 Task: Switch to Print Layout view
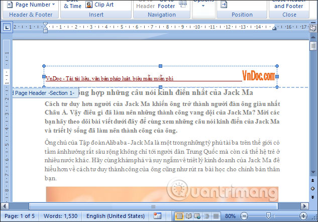tap(179, 216)
